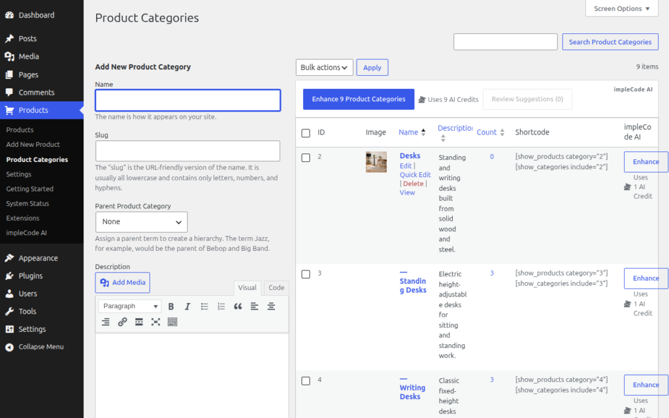Click the Media sidebar icon
The image size is (669, 418).
(9, 56)
